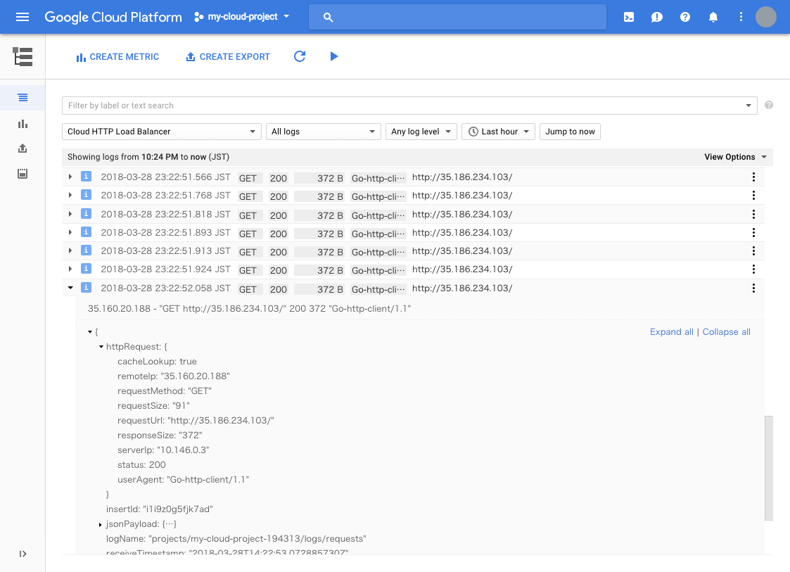
Task: Expand the left sidebar panel
Action: (23, 554)
